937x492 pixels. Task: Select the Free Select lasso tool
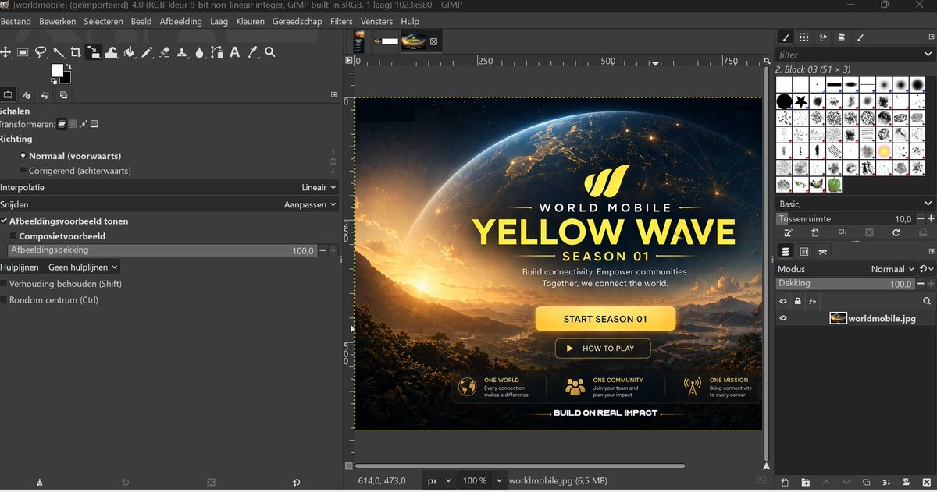click(41, 52)
